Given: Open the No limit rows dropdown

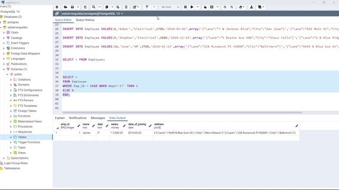Looking at the screenshot, I should [x=170, y=7].
